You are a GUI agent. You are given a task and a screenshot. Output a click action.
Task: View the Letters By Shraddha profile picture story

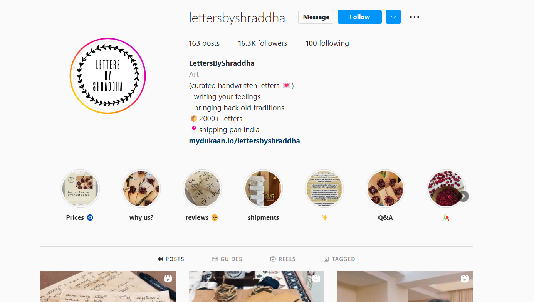(x=108, y=76)
